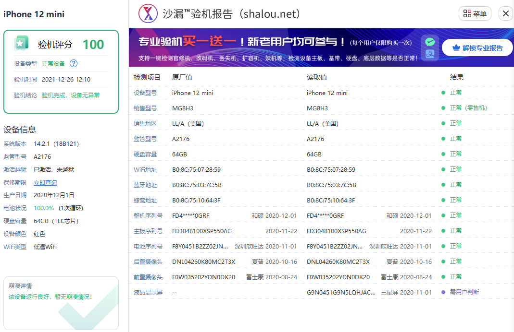
Task: Click the WiFi address B0:8C:75:07:28:59 factory value
Action: 196,170
